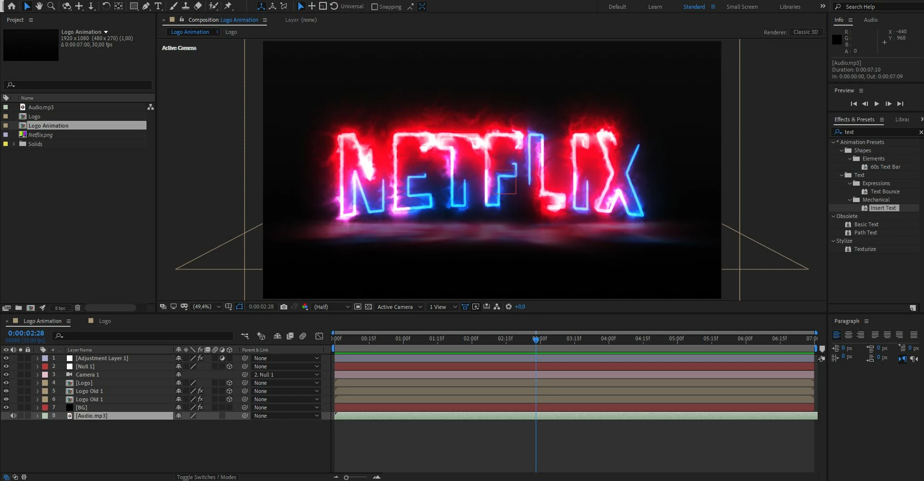The image size is (924, 481).
Task: Open the composition mini-flowchart icon
Action: pyautogui.click(x=245, y=336)
